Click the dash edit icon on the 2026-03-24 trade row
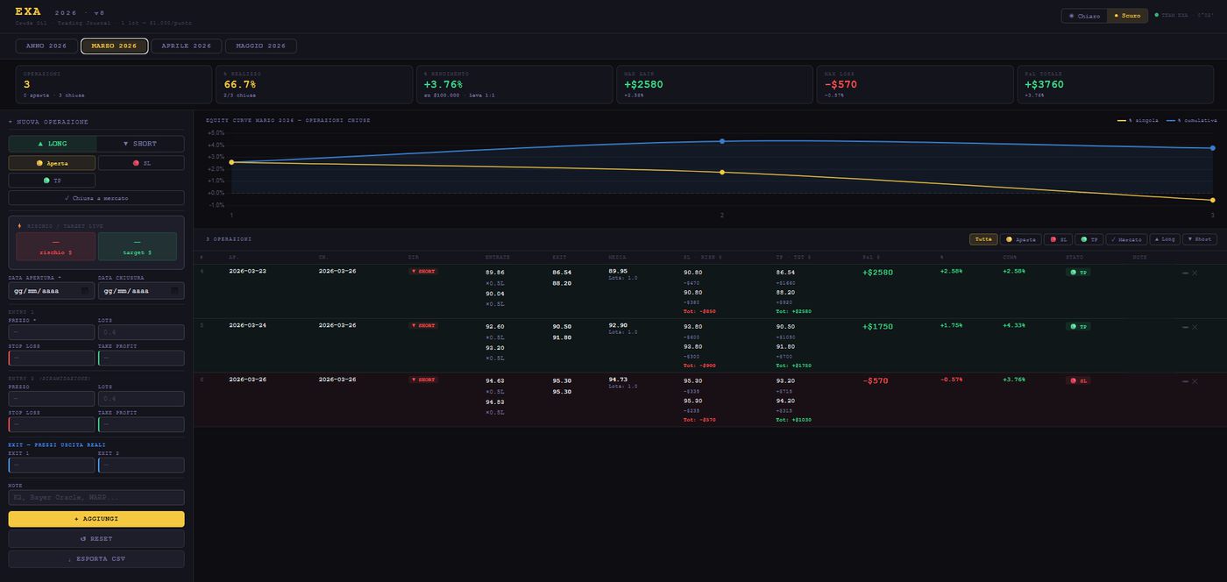 (1185, 327)
